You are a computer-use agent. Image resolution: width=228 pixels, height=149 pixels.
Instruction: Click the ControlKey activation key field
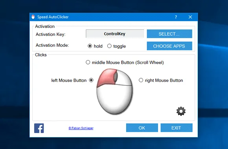tap(115, 34)
